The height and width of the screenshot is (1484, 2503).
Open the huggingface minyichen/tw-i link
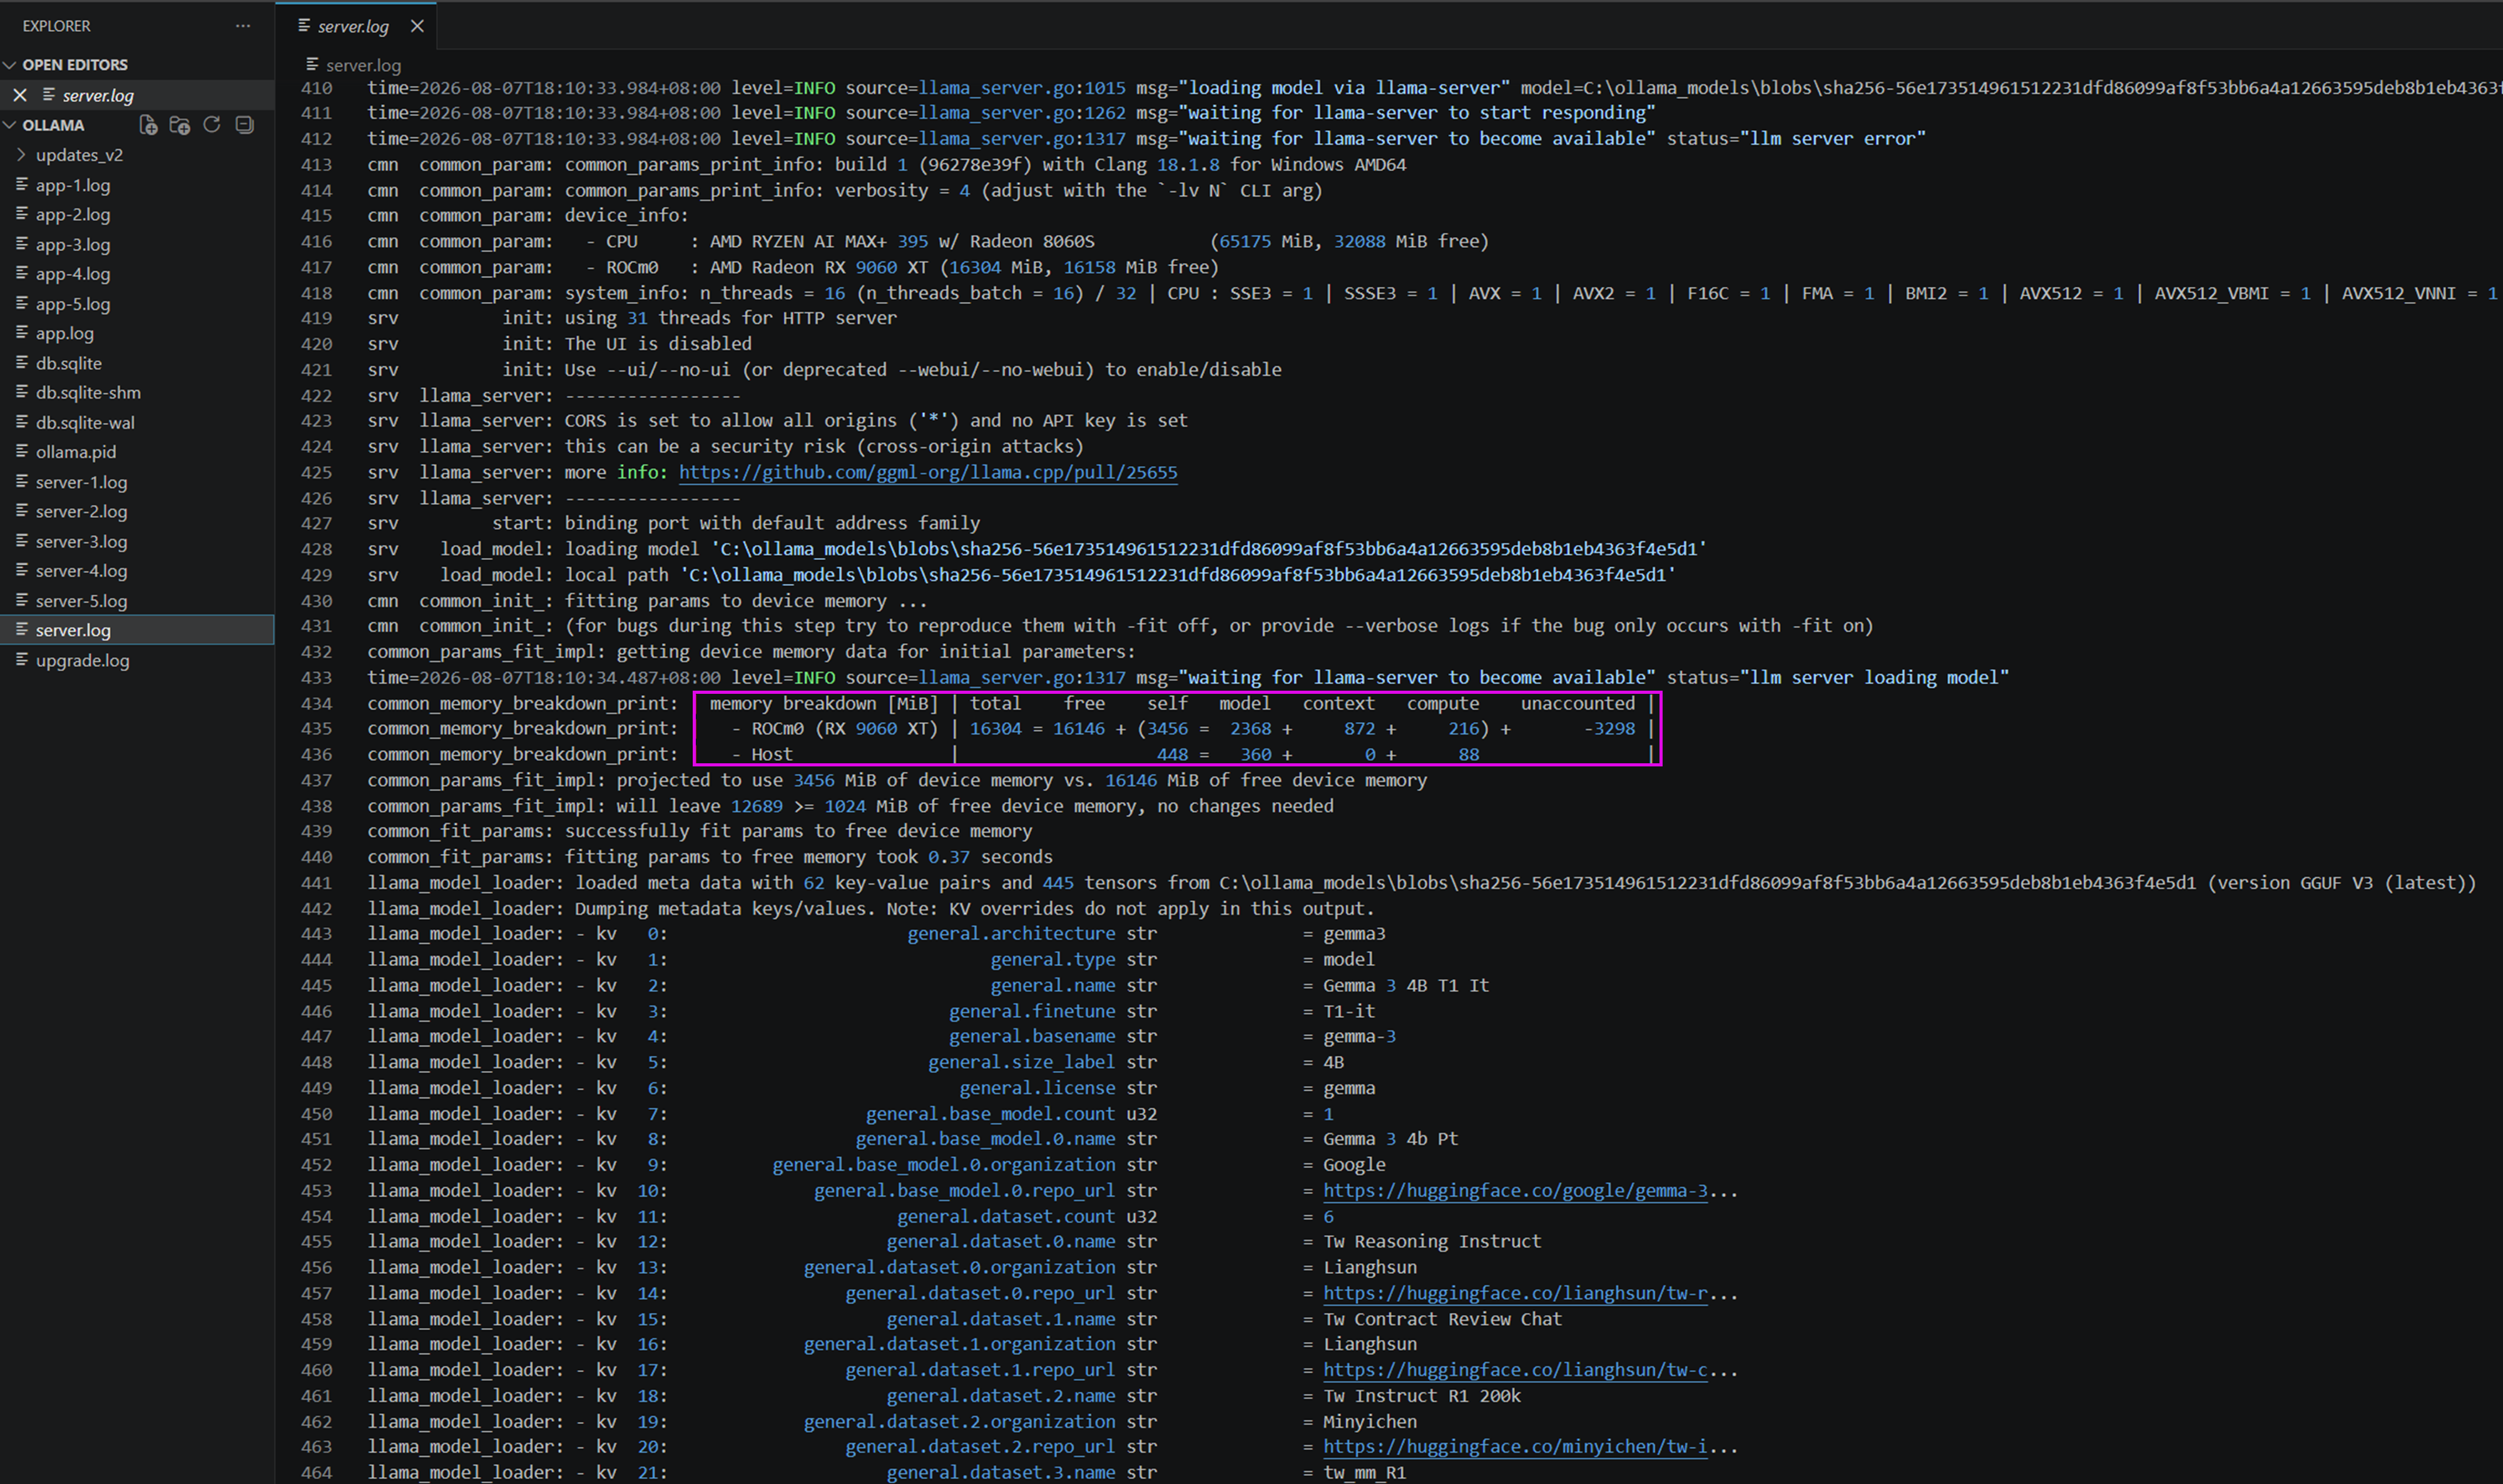pyautogui.click(x=1515, y=1447)
